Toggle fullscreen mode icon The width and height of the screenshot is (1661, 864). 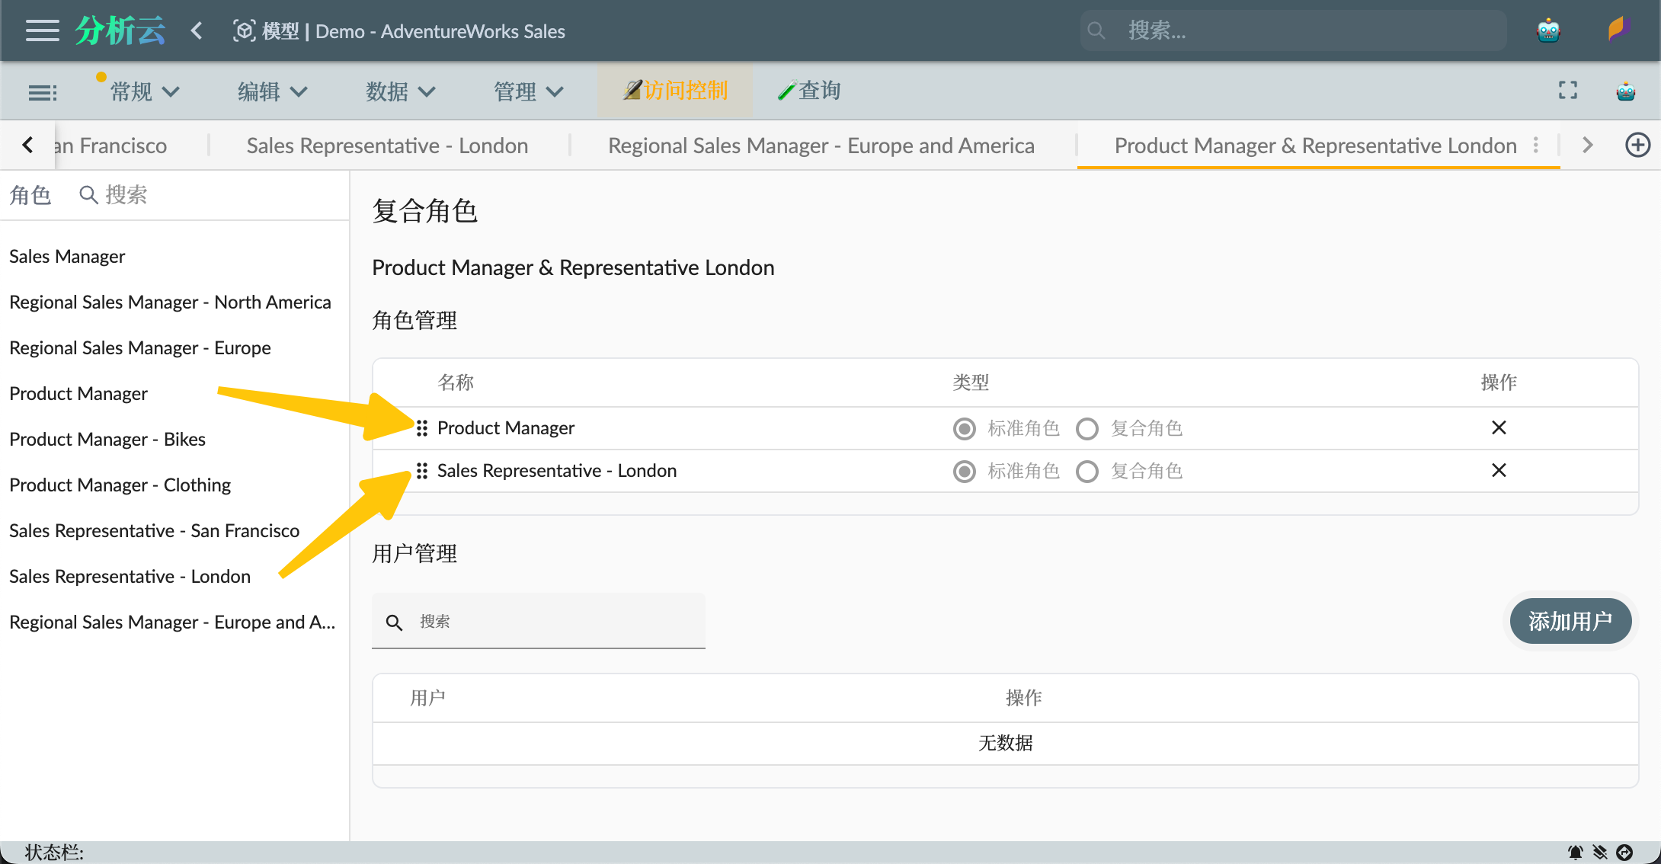click(1567, 91)
